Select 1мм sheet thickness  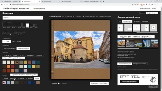tap(13, 41)
